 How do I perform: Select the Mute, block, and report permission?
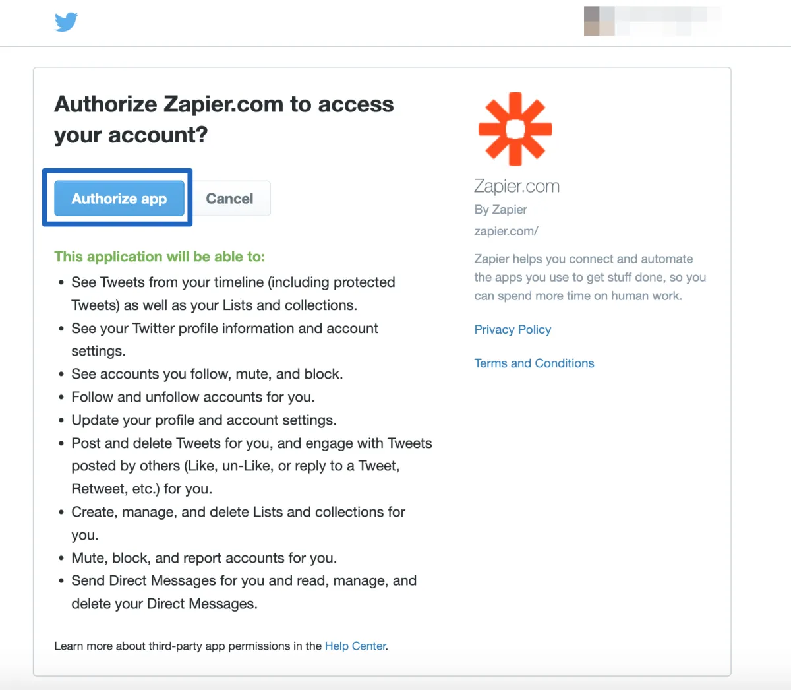click(x=204, y=558)
